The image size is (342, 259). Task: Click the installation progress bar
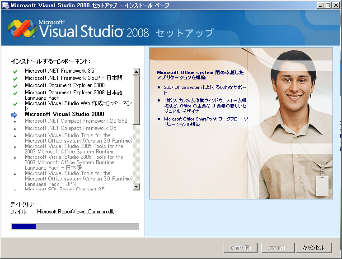75,227
